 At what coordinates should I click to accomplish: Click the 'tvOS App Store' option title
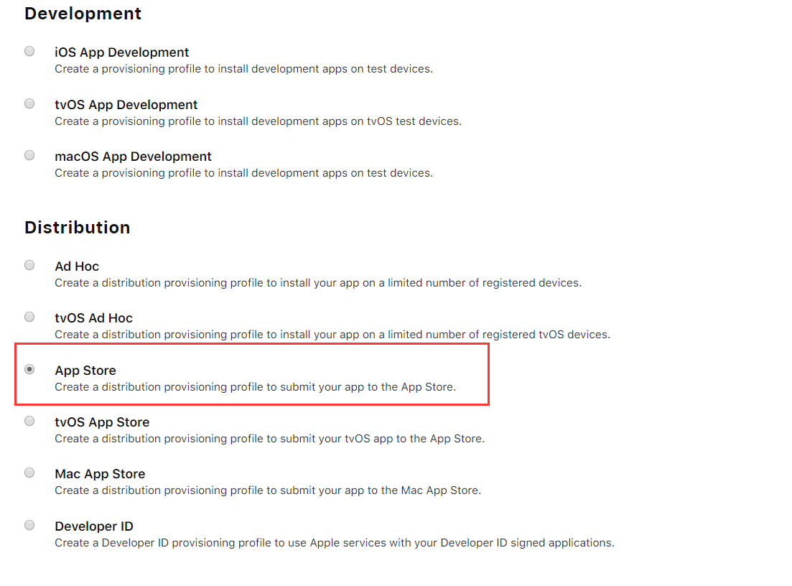102,422
